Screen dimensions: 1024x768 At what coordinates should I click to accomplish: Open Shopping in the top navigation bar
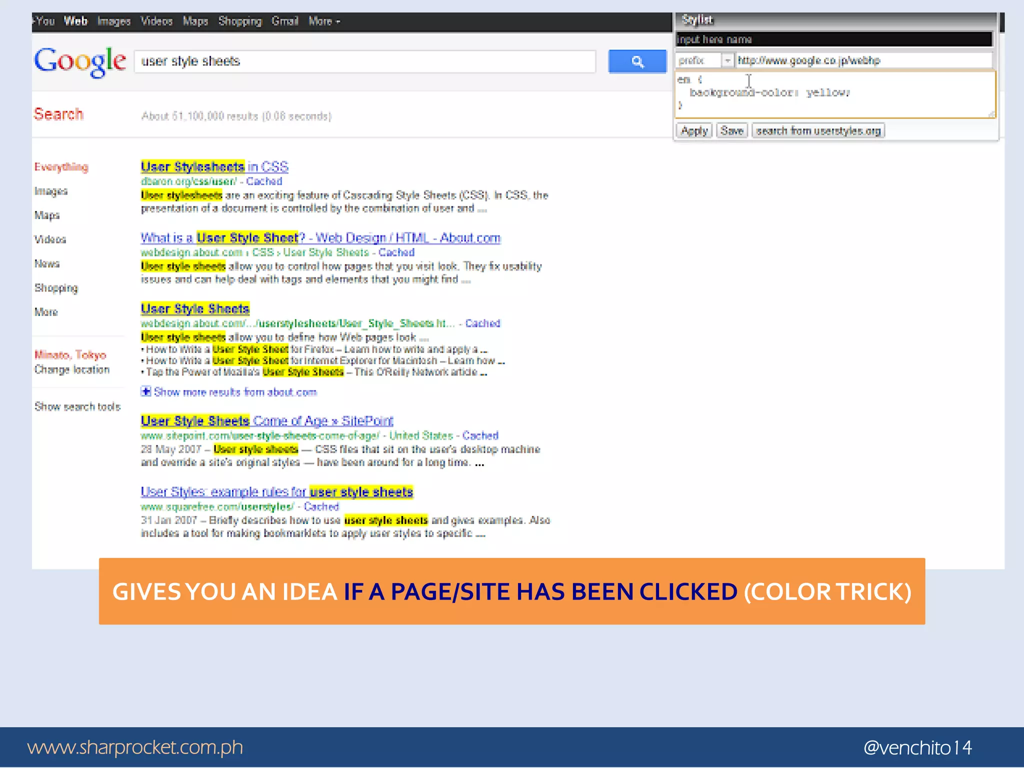point(240,21)
